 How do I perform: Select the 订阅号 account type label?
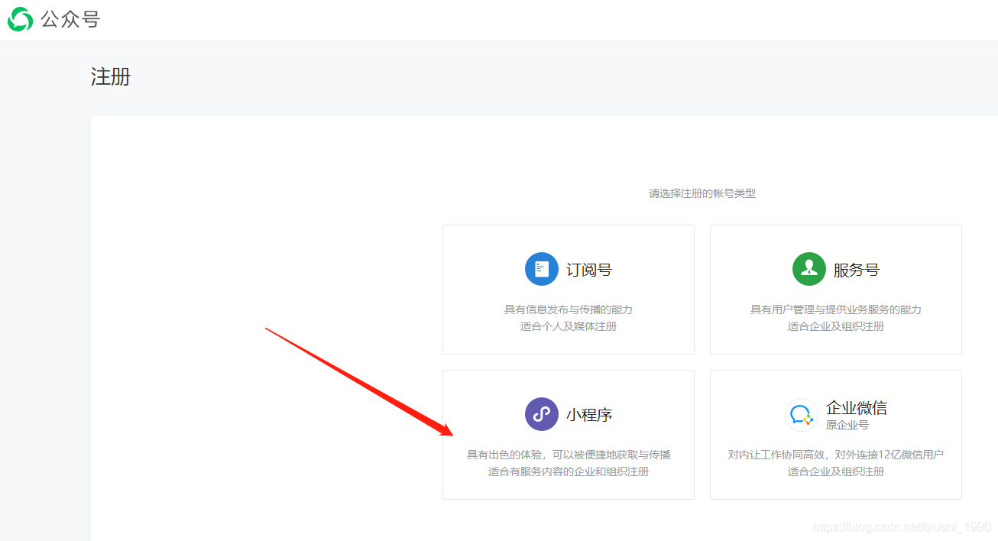pos(589,269)
